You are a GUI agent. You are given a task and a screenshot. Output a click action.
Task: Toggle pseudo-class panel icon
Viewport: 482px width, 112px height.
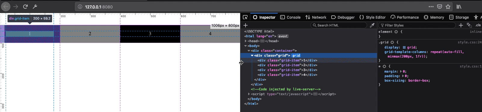click(x=469, y=25)
